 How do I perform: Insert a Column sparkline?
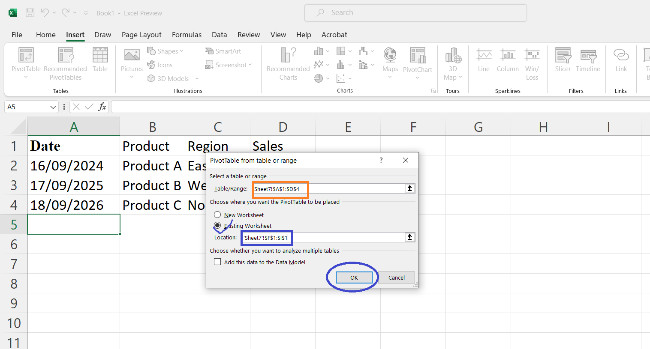tap(508, 60)
